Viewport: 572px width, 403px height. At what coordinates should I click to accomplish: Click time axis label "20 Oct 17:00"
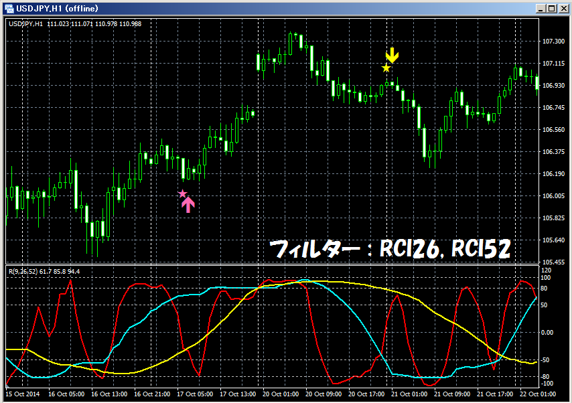(366, 394)
